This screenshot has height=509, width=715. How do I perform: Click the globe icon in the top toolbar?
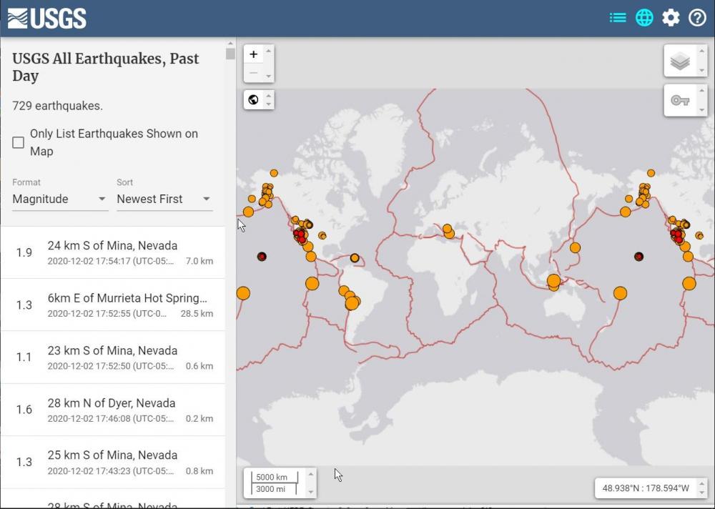click(x=644, y=18)
